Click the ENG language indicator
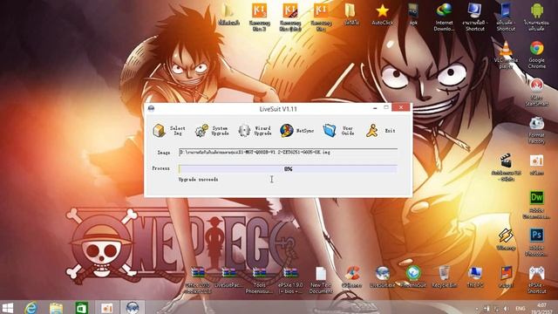 (521, 308)
